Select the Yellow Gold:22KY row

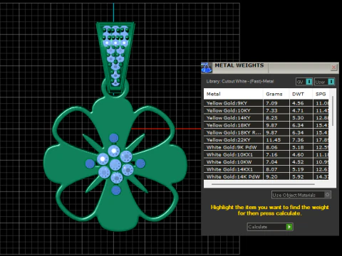(266, 140)
